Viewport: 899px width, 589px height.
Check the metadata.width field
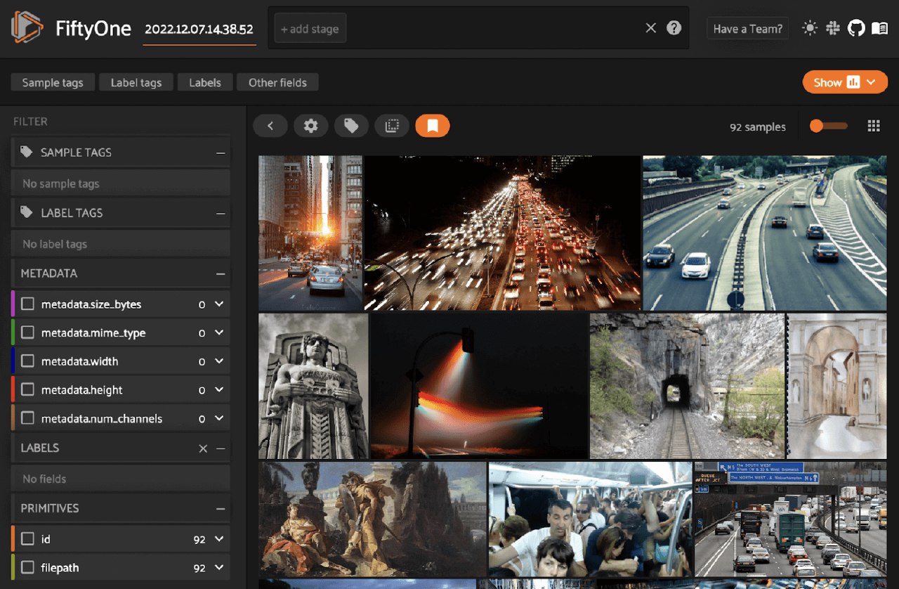click(28, 361)
